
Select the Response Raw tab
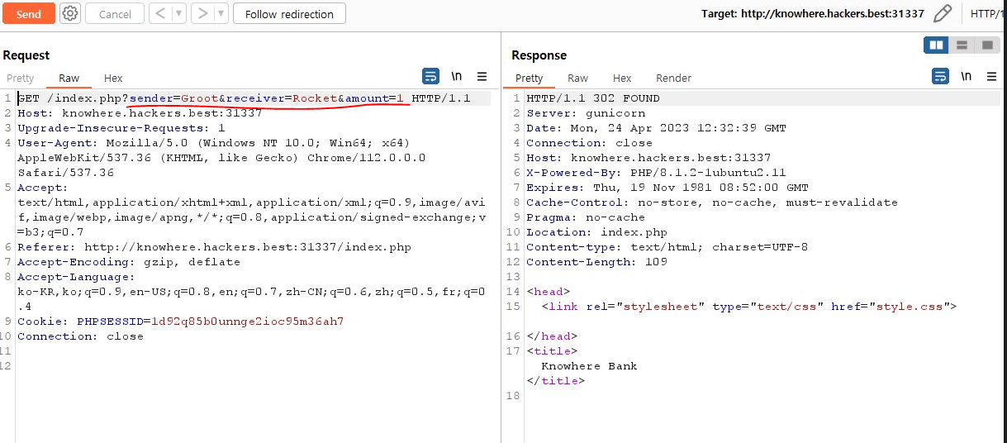578,78
